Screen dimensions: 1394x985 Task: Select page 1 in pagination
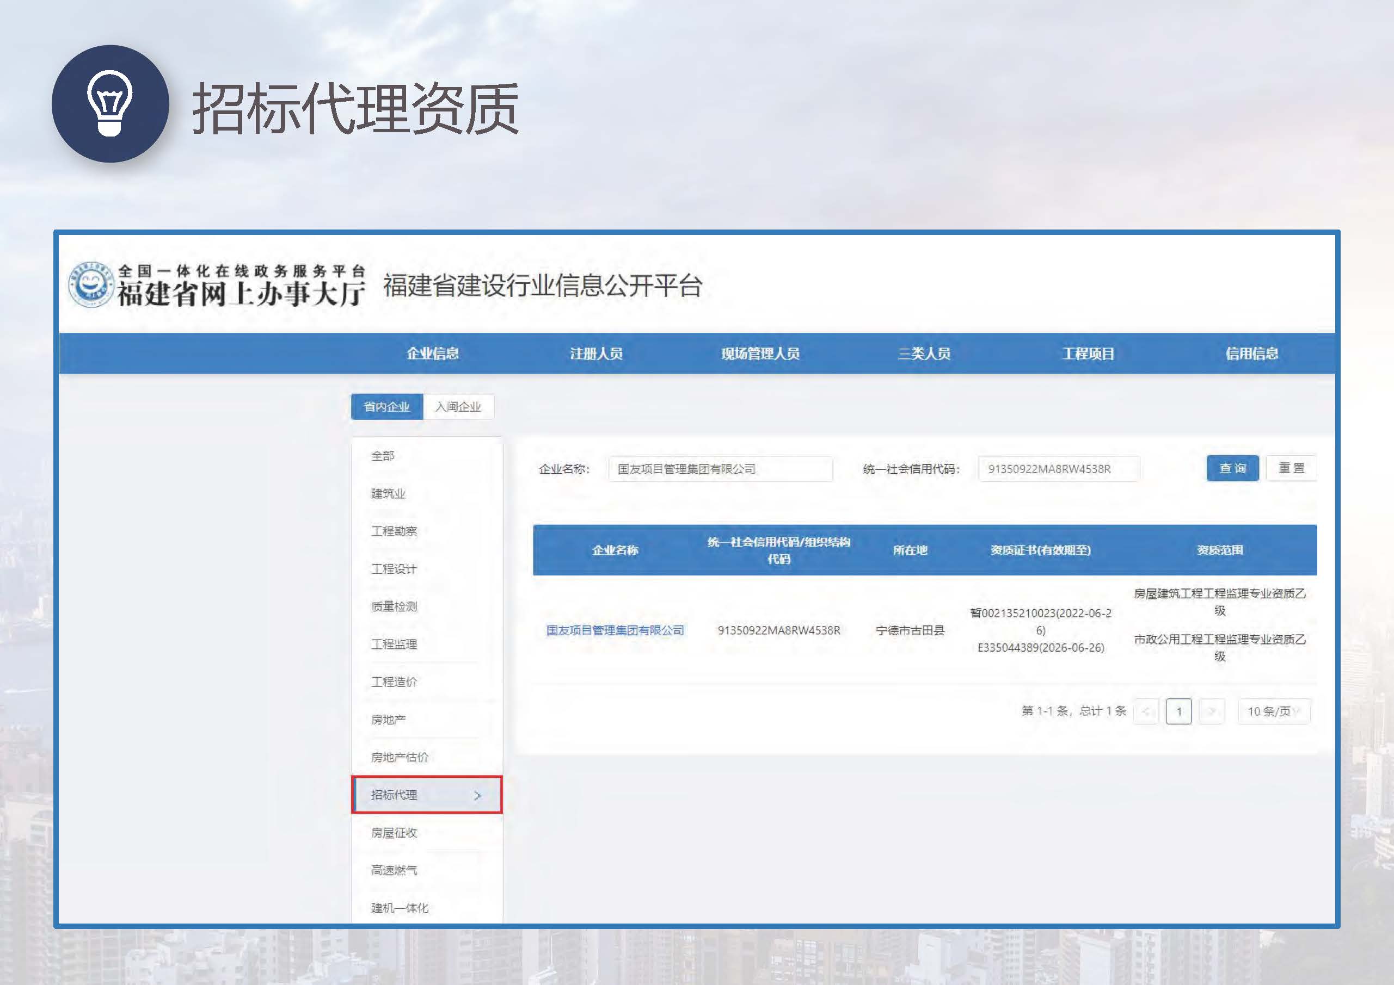tap(1178, 711)
